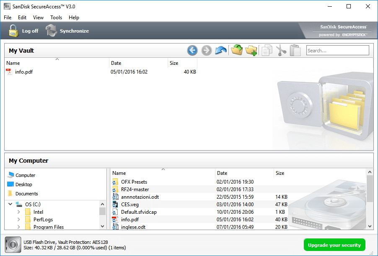Click the Paste clipboard icon

click(x=295, y=51)
